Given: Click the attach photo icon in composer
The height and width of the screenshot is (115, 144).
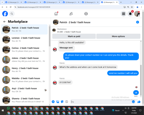Looking at the screenshot, I should [58, 102].
